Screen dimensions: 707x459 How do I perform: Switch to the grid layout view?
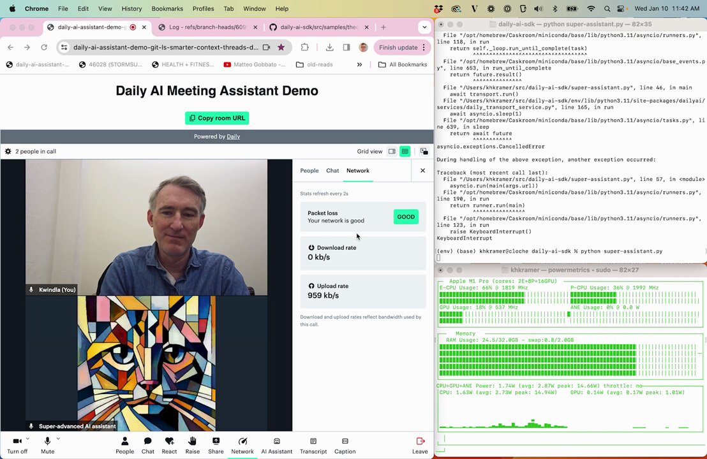tap(405, 151)
